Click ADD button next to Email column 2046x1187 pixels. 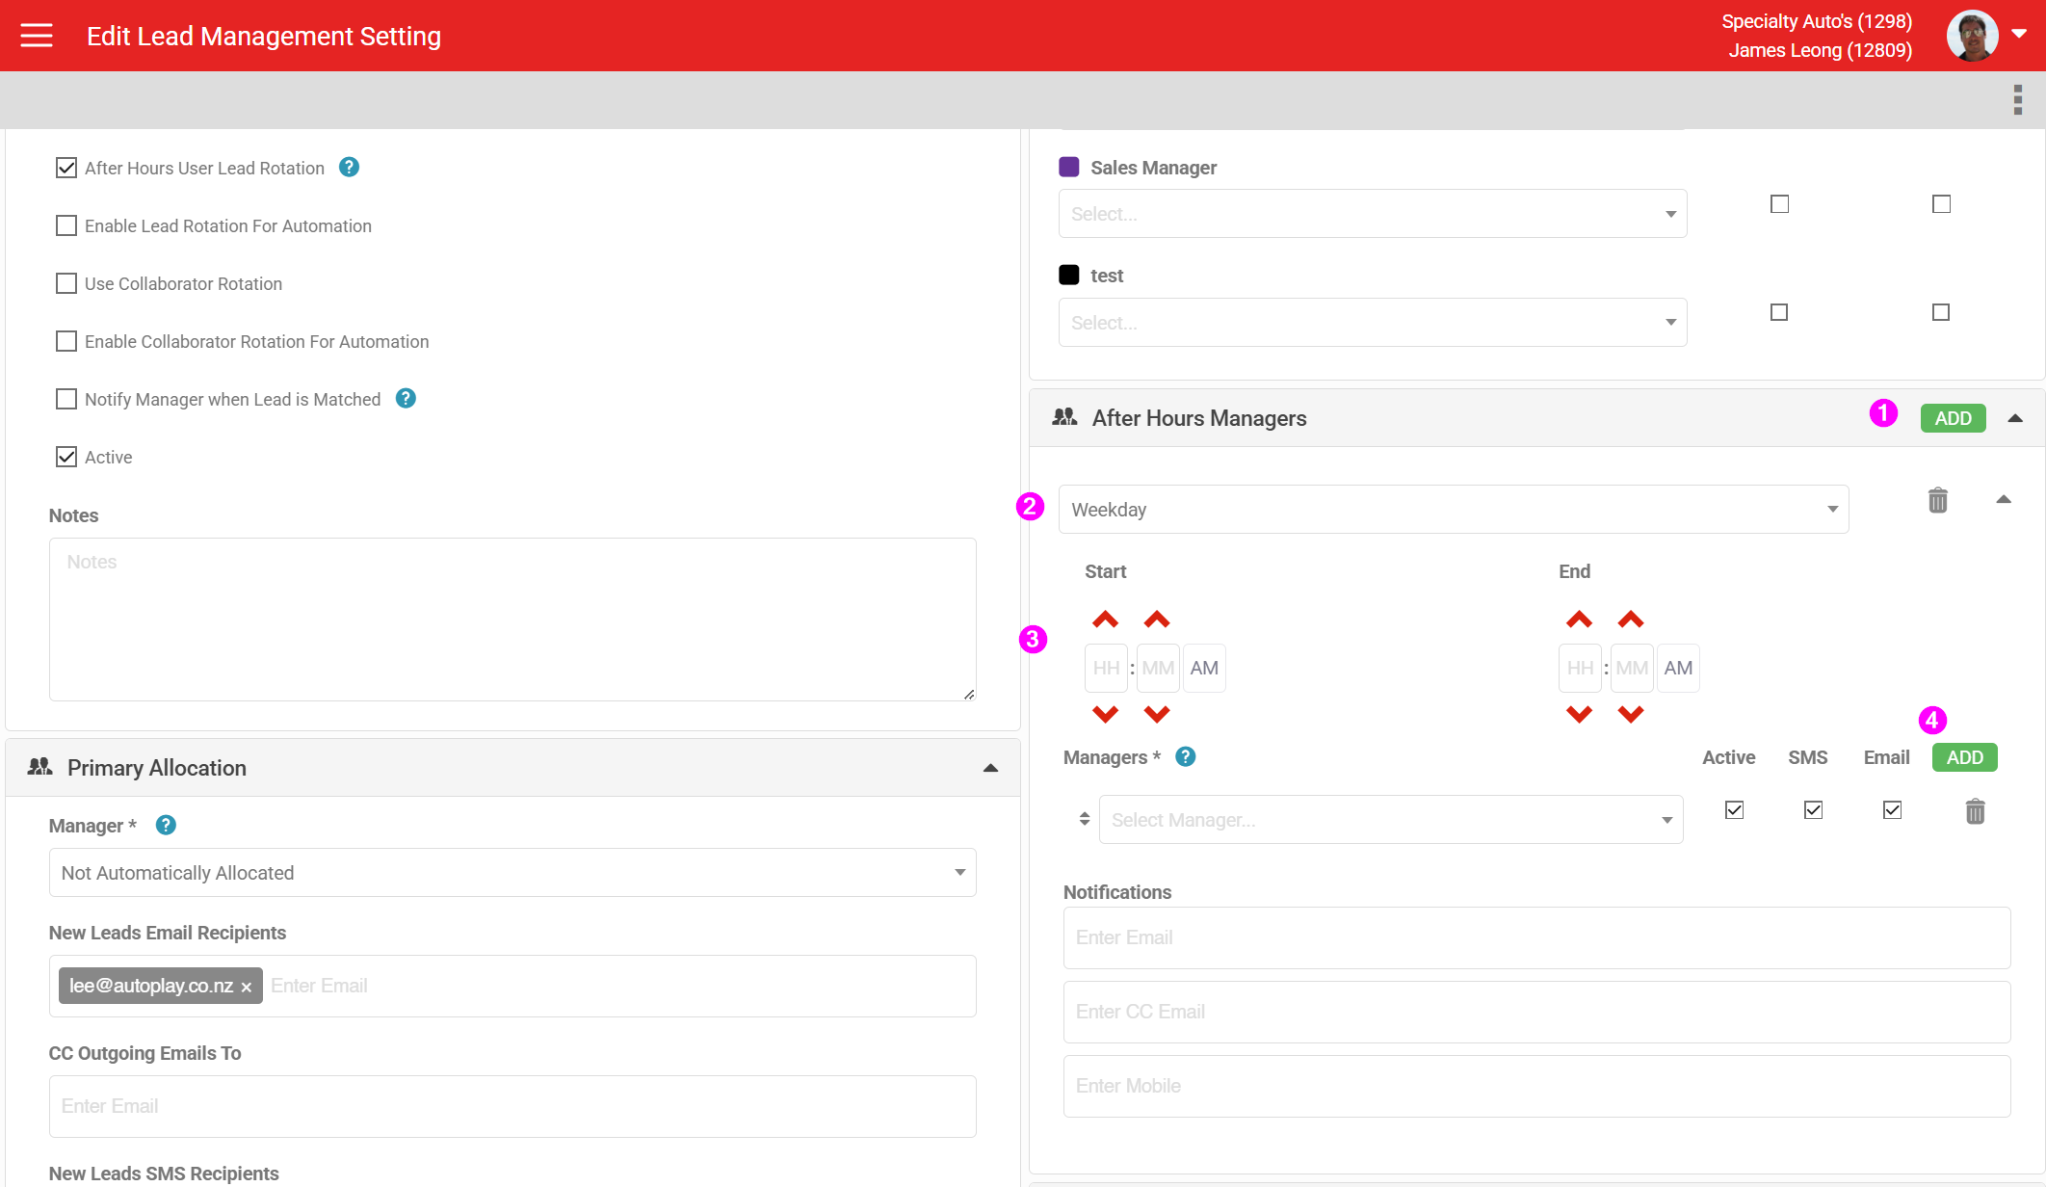1964,757
